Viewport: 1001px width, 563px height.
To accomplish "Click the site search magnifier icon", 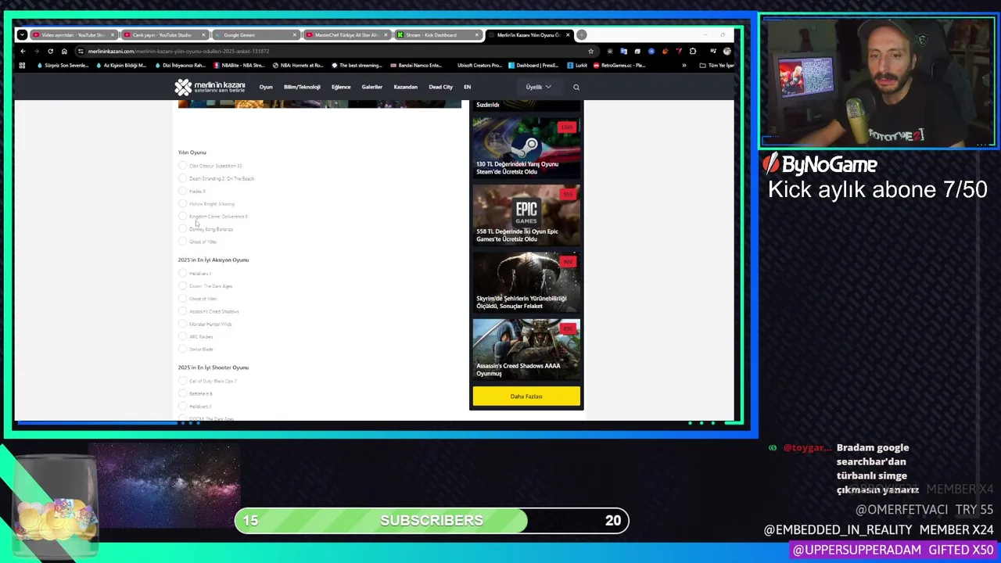I will point(576,87).
